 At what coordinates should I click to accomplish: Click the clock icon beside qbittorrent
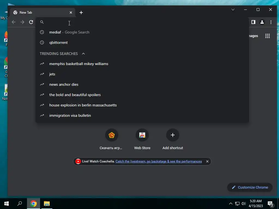tap(42, 42)
